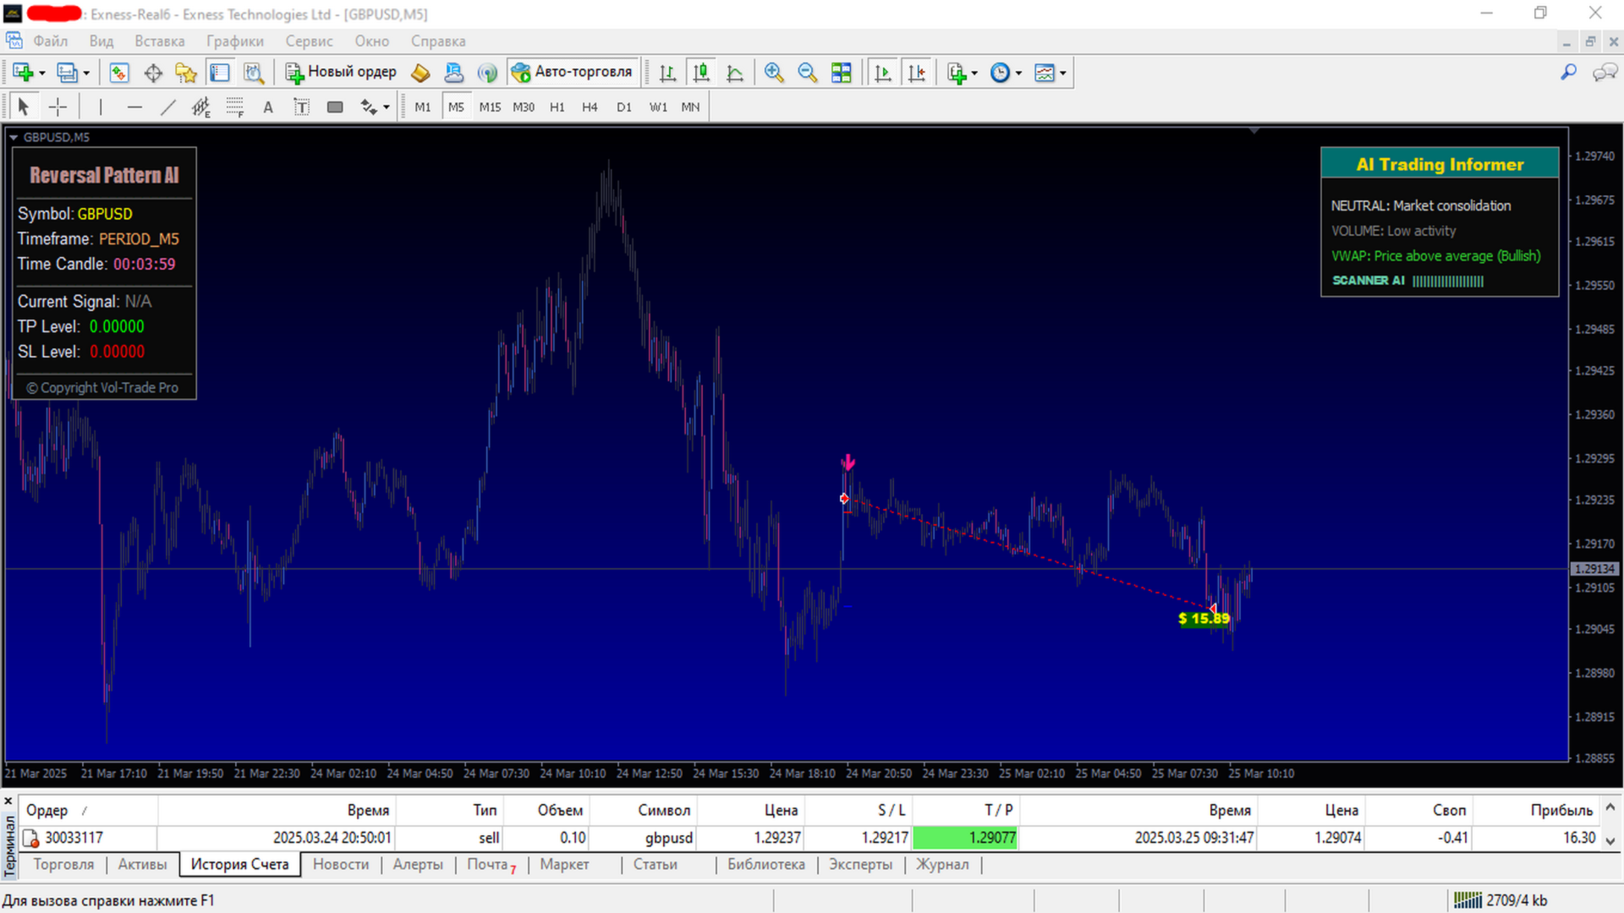Click the GBPUSD,M5 chart title triangle
The height and width of the screenshot is (913, 1624).
[14, 137]
